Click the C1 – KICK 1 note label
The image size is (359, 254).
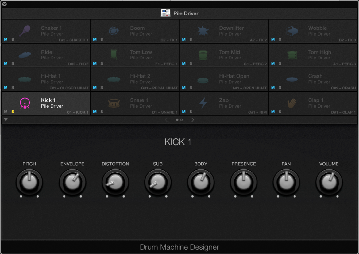coord(78,112)
